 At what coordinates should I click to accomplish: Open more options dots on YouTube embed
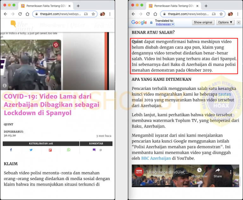point(231,172)
